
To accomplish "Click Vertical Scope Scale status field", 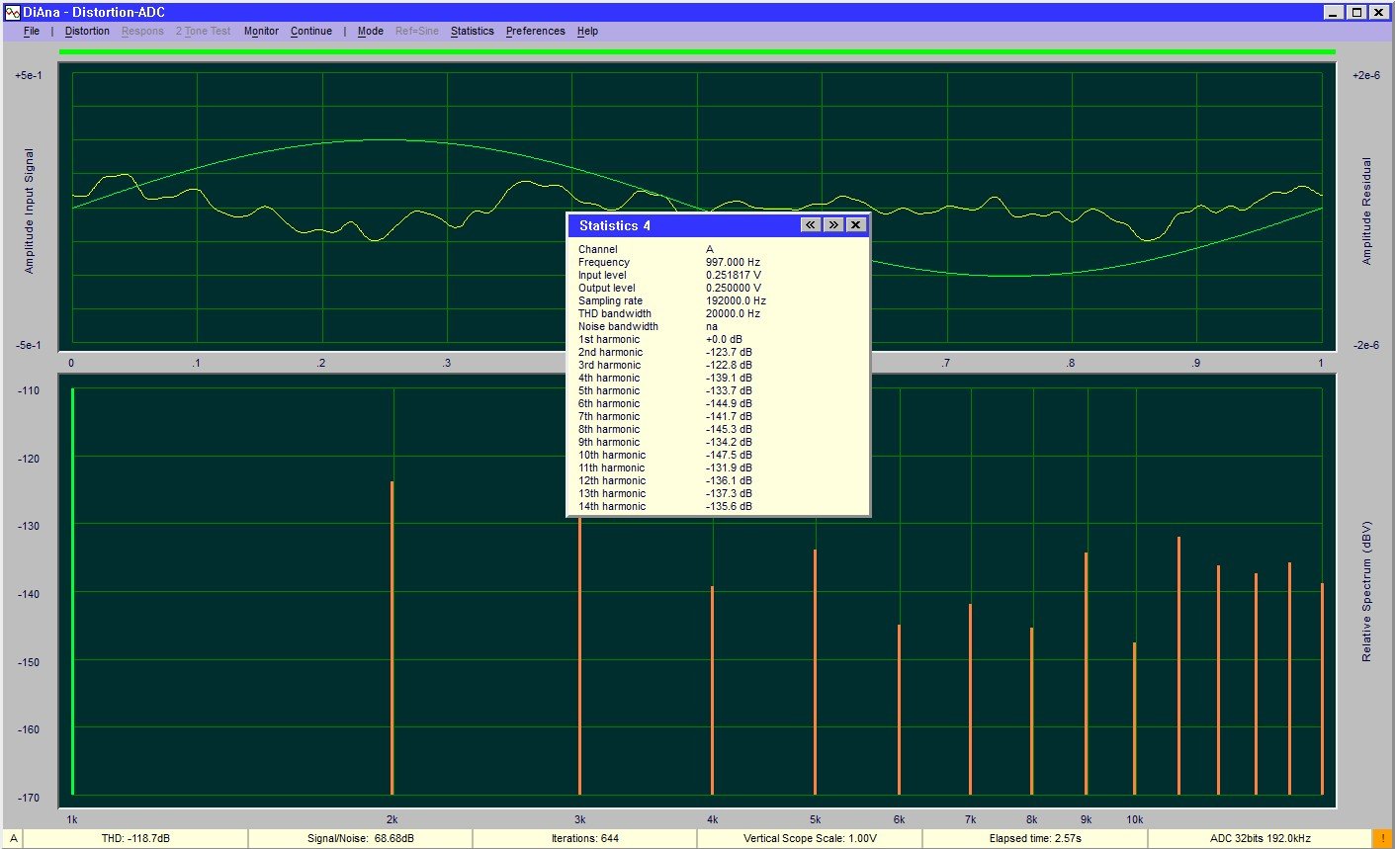I will (x=809, y=838).
